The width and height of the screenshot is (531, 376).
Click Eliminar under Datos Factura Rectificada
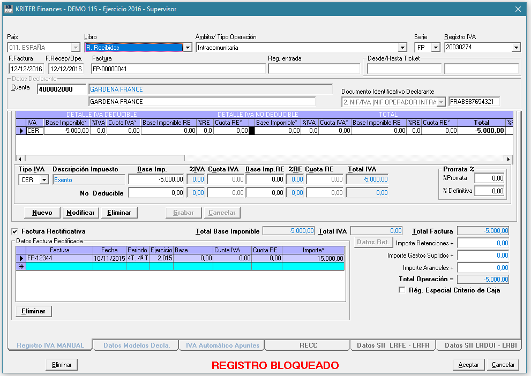coord(34,311)
